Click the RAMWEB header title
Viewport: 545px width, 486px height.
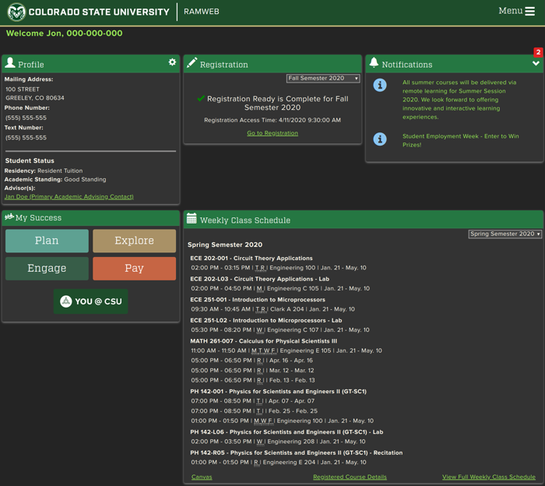coord(202,12)
